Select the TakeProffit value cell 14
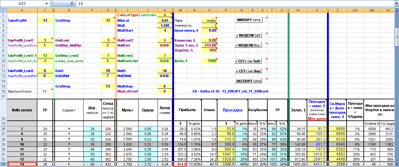The width and height of the screenshot is (399, 167). (45, 20)
